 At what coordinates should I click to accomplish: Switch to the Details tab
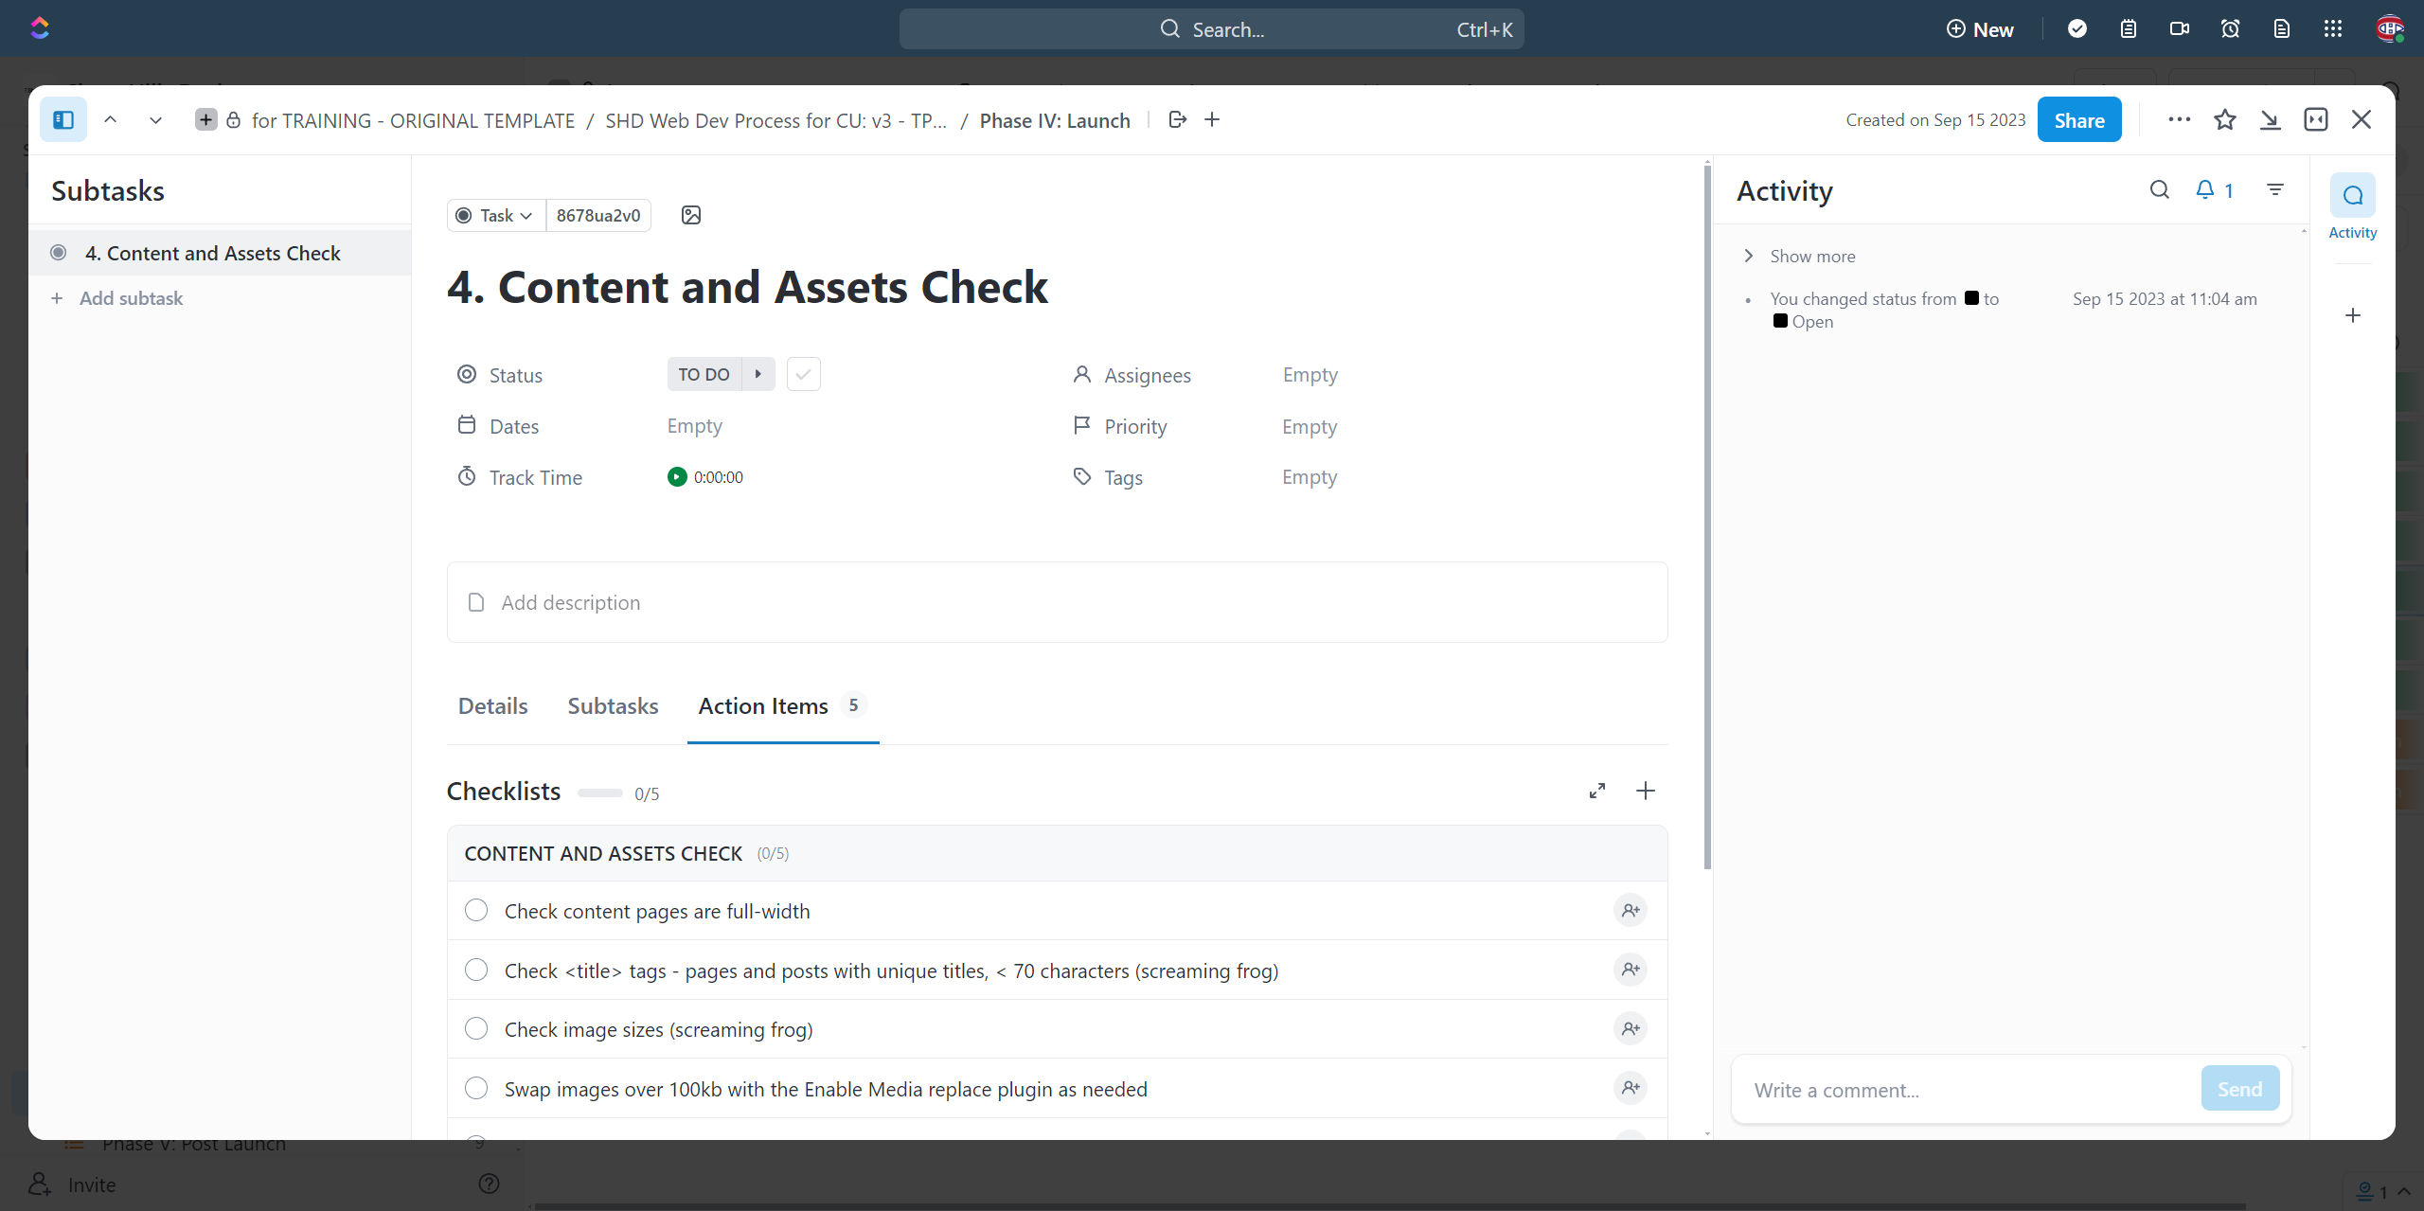(492, 706)
